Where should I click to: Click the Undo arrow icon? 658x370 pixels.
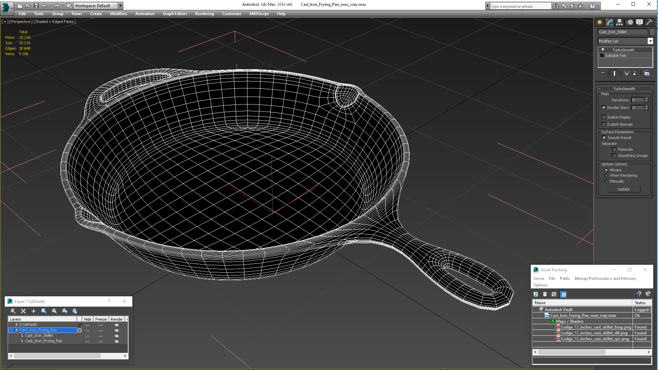coord(45,5)
